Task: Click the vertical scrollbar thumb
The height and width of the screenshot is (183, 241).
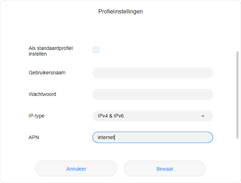Action: (237, 95)
